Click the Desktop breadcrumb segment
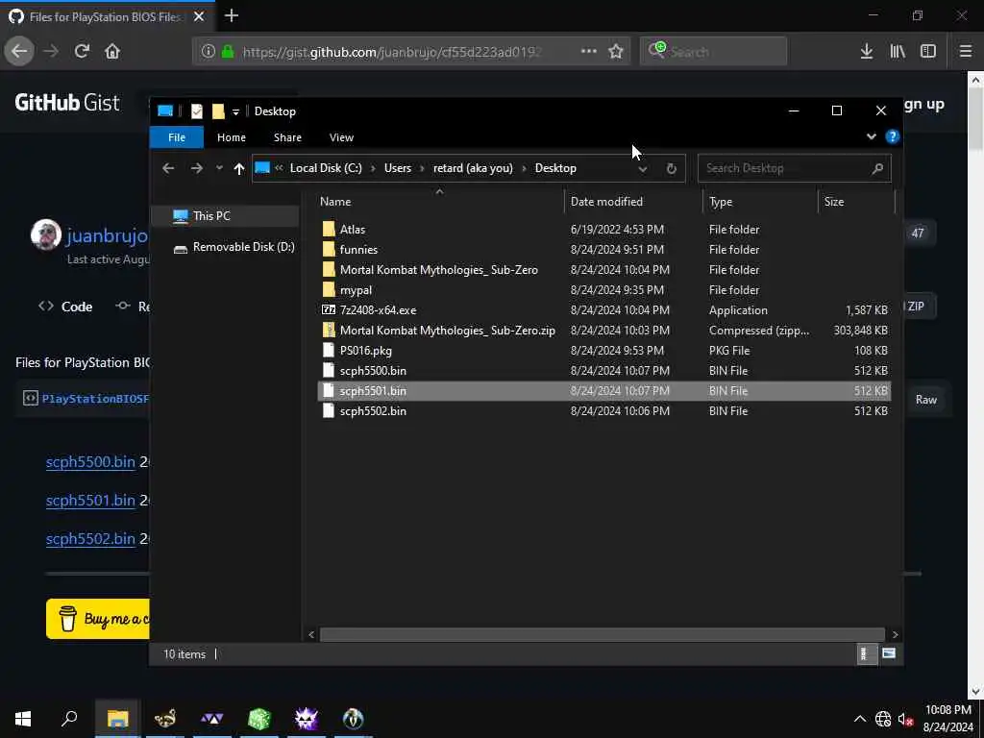 click(555, 168)
